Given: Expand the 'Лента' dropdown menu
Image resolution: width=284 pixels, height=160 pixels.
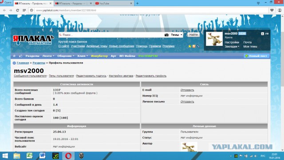Looking at the screenshot, I should point(48,56).
